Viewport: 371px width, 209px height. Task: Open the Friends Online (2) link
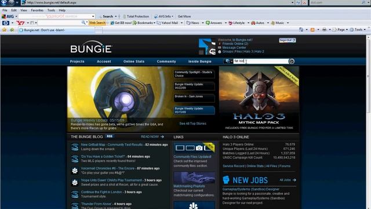tap(235, 44)
